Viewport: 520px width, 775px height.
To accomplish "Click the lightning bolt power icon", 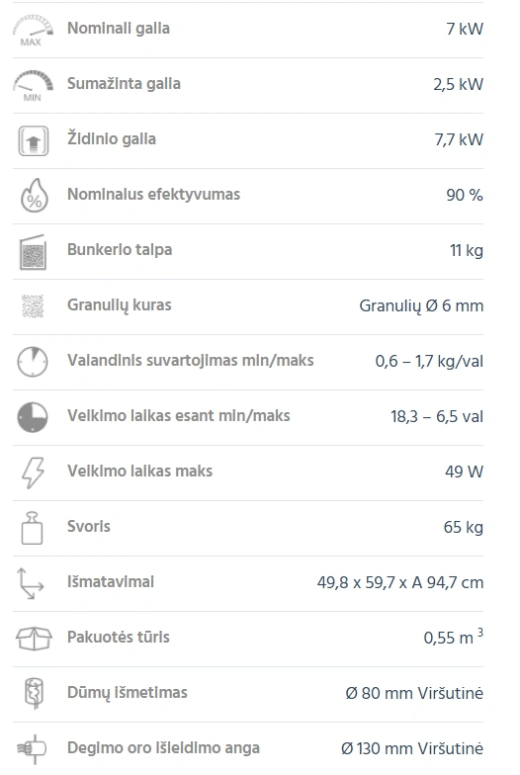I will point(33,473).
